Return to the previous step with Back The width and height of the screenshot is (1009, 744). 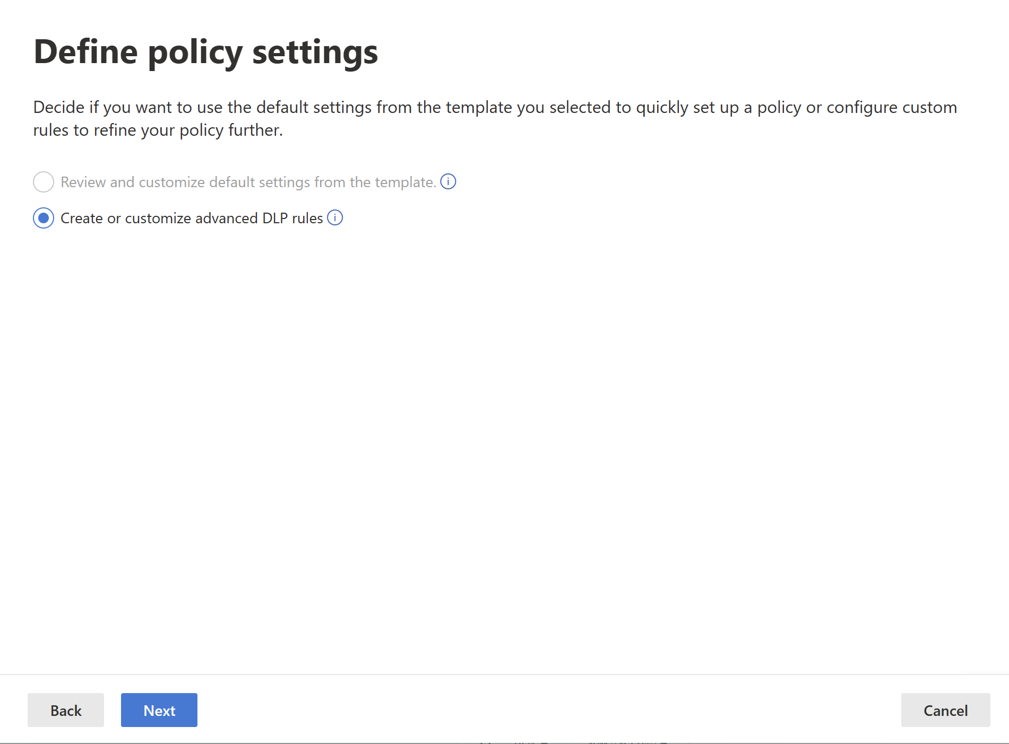tap(66, 710)
